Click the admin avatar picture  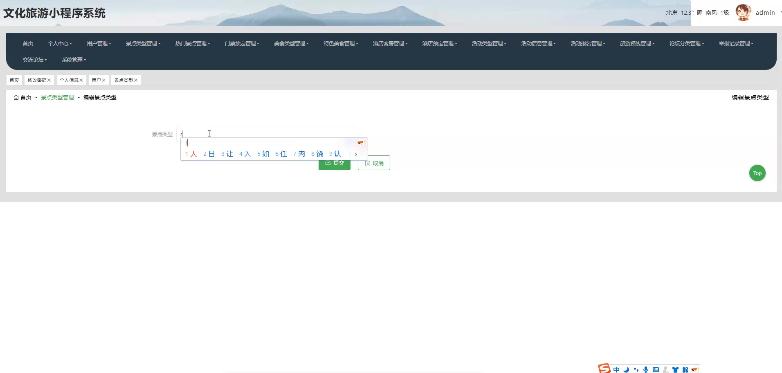[743, 13]
